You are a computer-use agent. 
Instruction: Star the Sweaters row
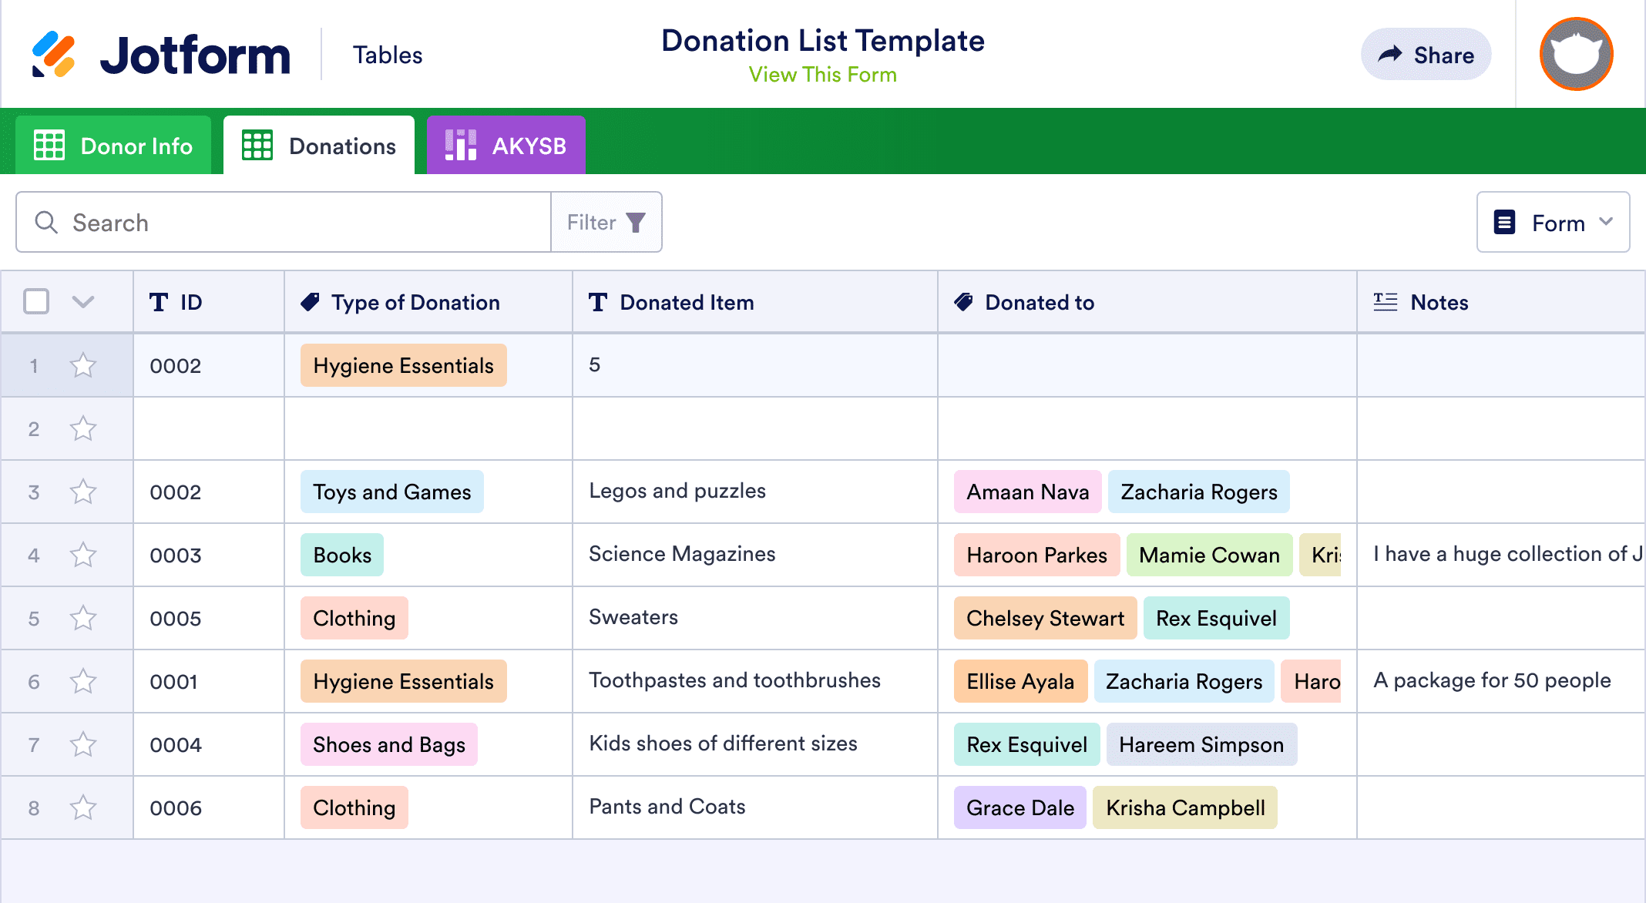83,618
